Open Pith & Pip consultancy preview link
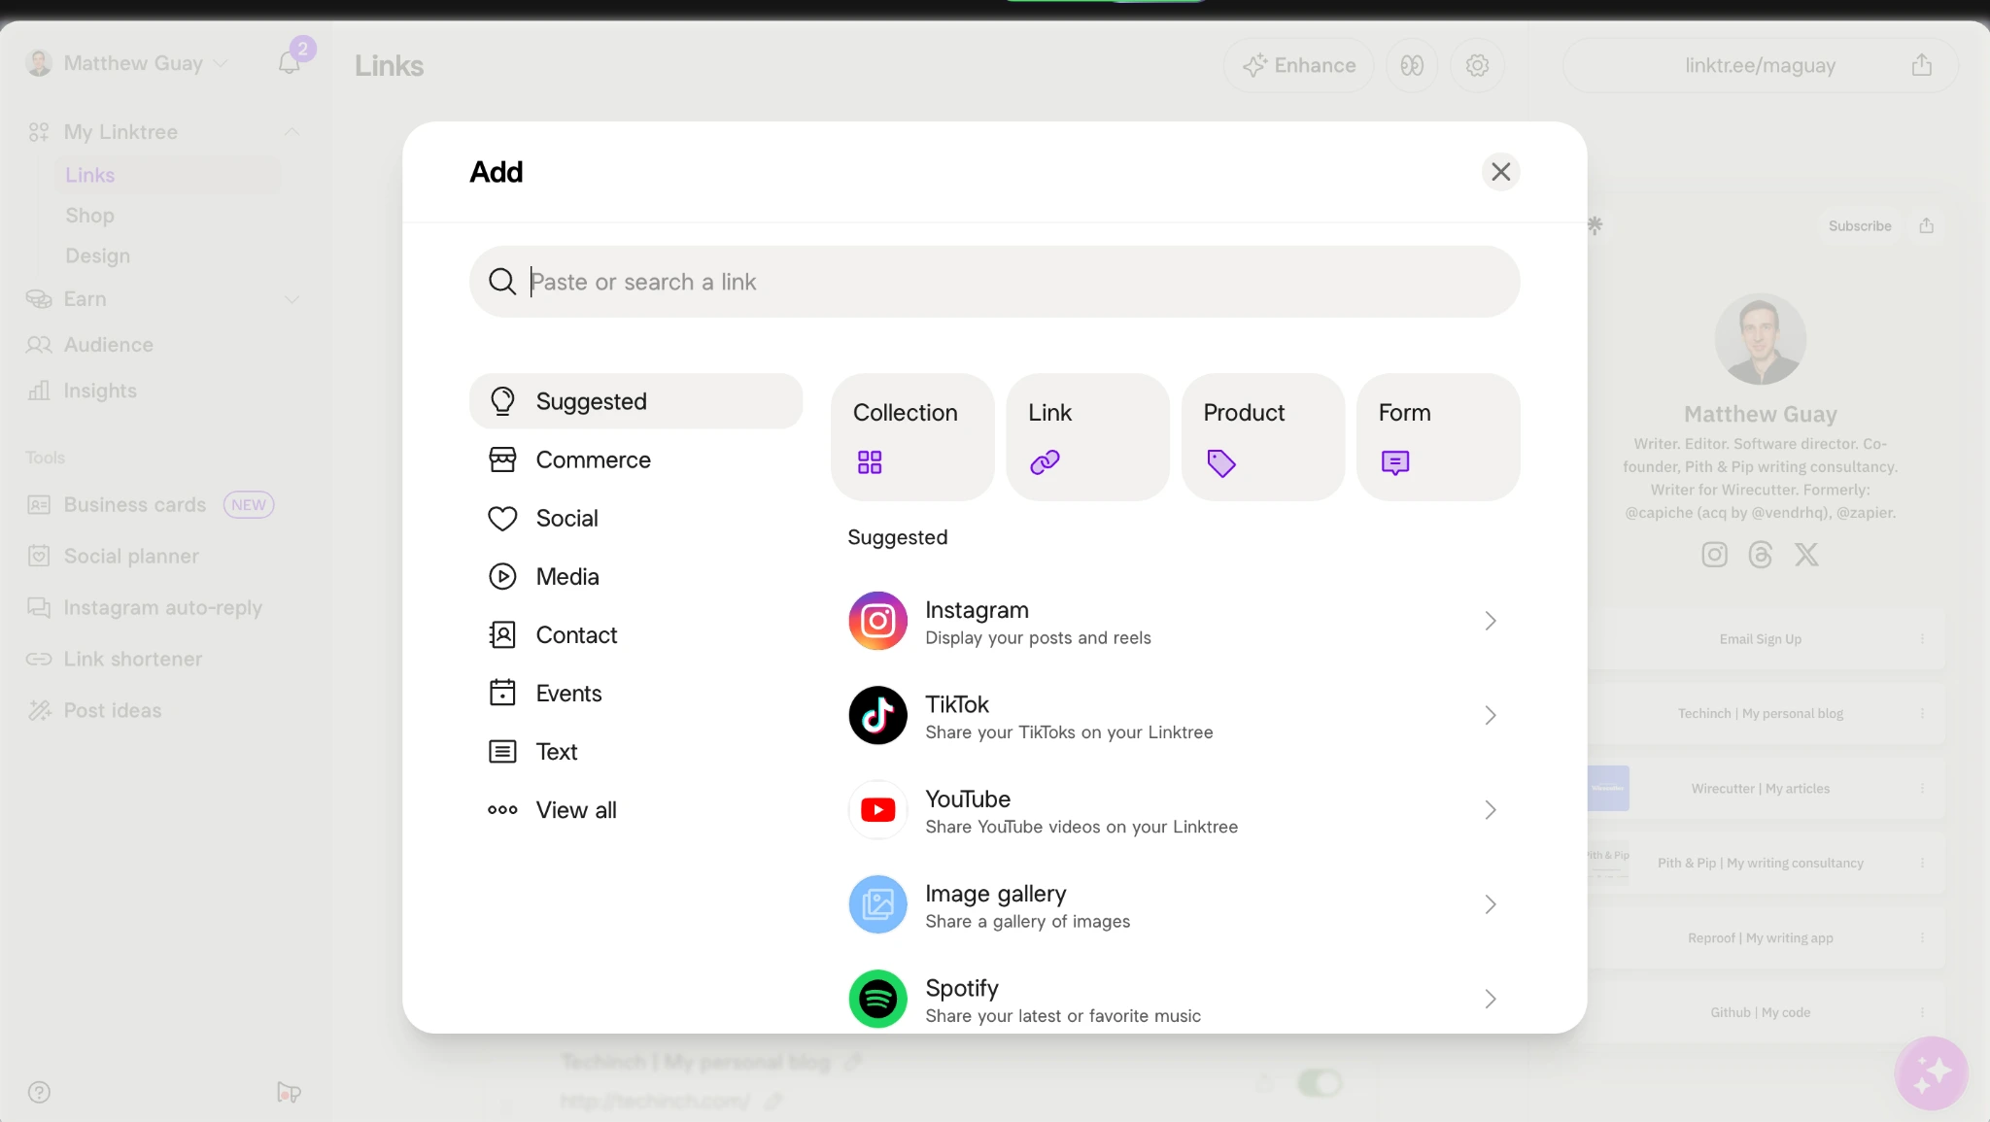Viewport: 1990px width, 1122px height. 1761,864
